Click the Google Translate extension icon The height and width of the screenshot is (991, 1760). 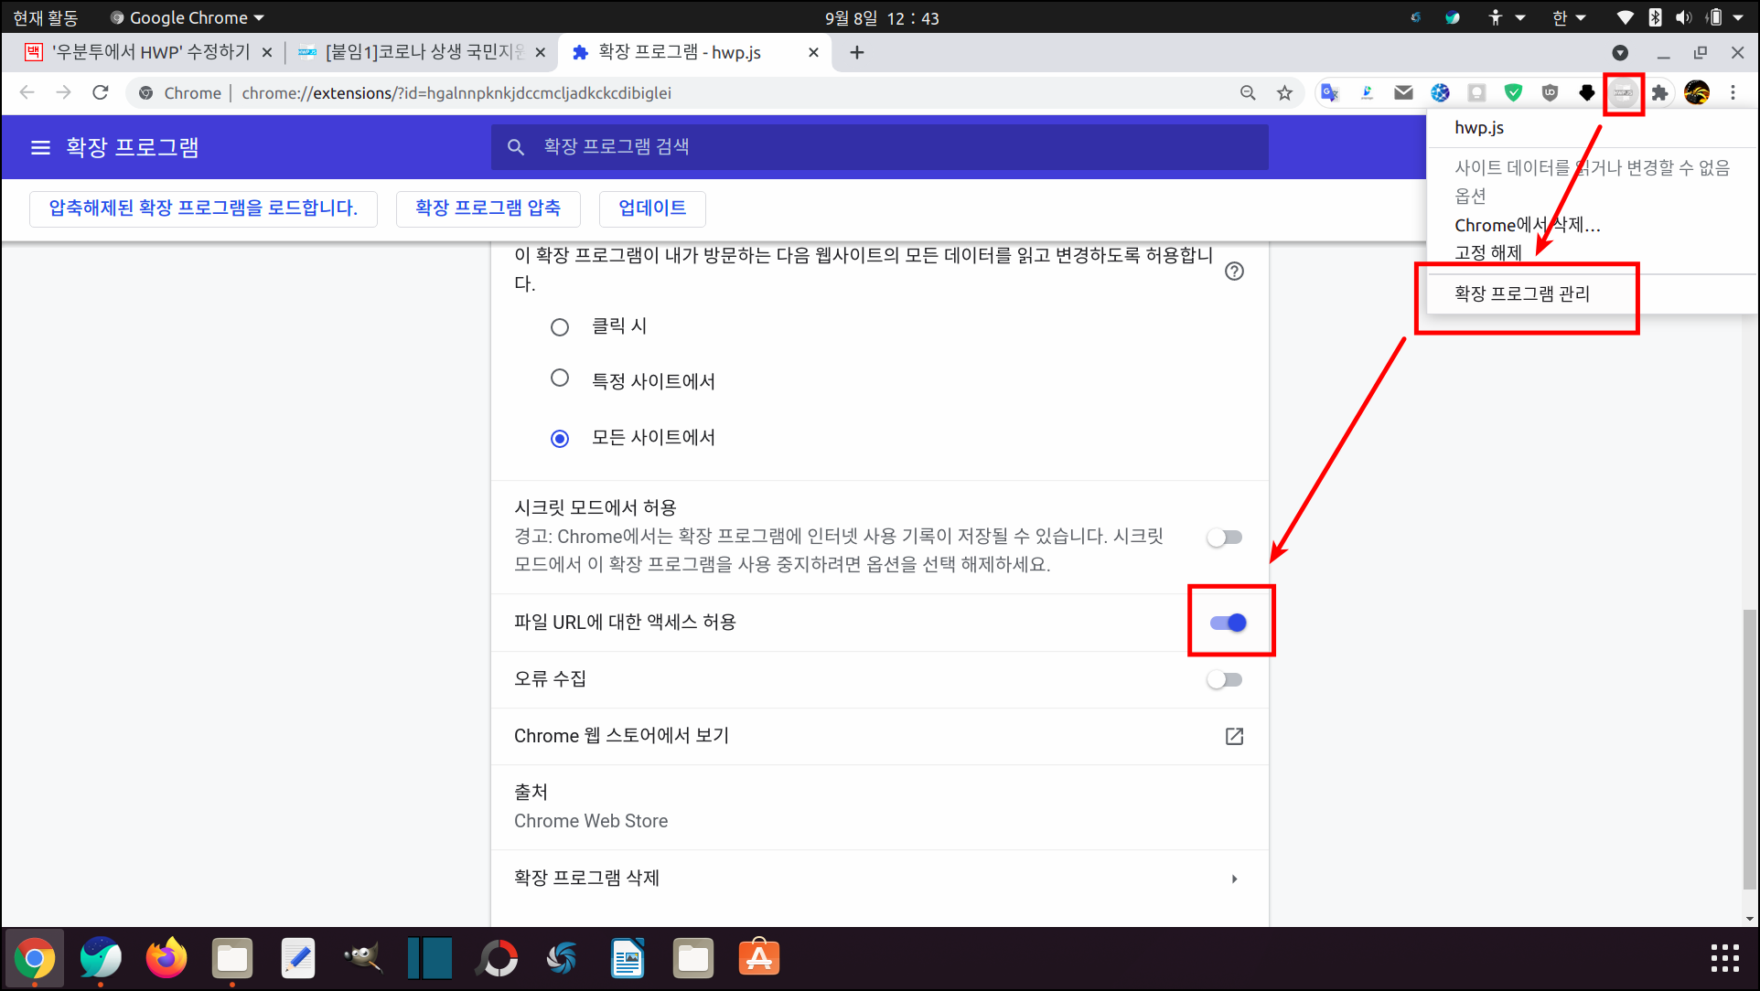point(1329,93)
